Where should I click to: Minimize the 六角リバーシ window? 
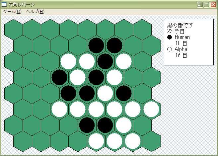point(200,5)
